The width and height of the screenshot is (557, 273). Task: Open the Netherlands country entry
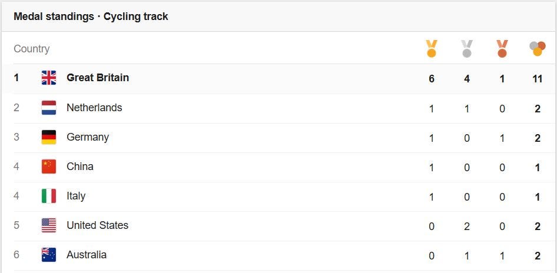(x=94, y=108)
